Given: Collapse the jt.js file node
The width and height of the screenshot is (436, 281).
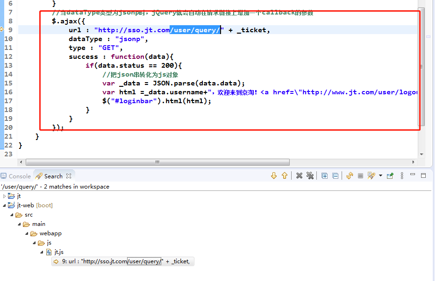Looking at the screenshot, I should [42, 252].
